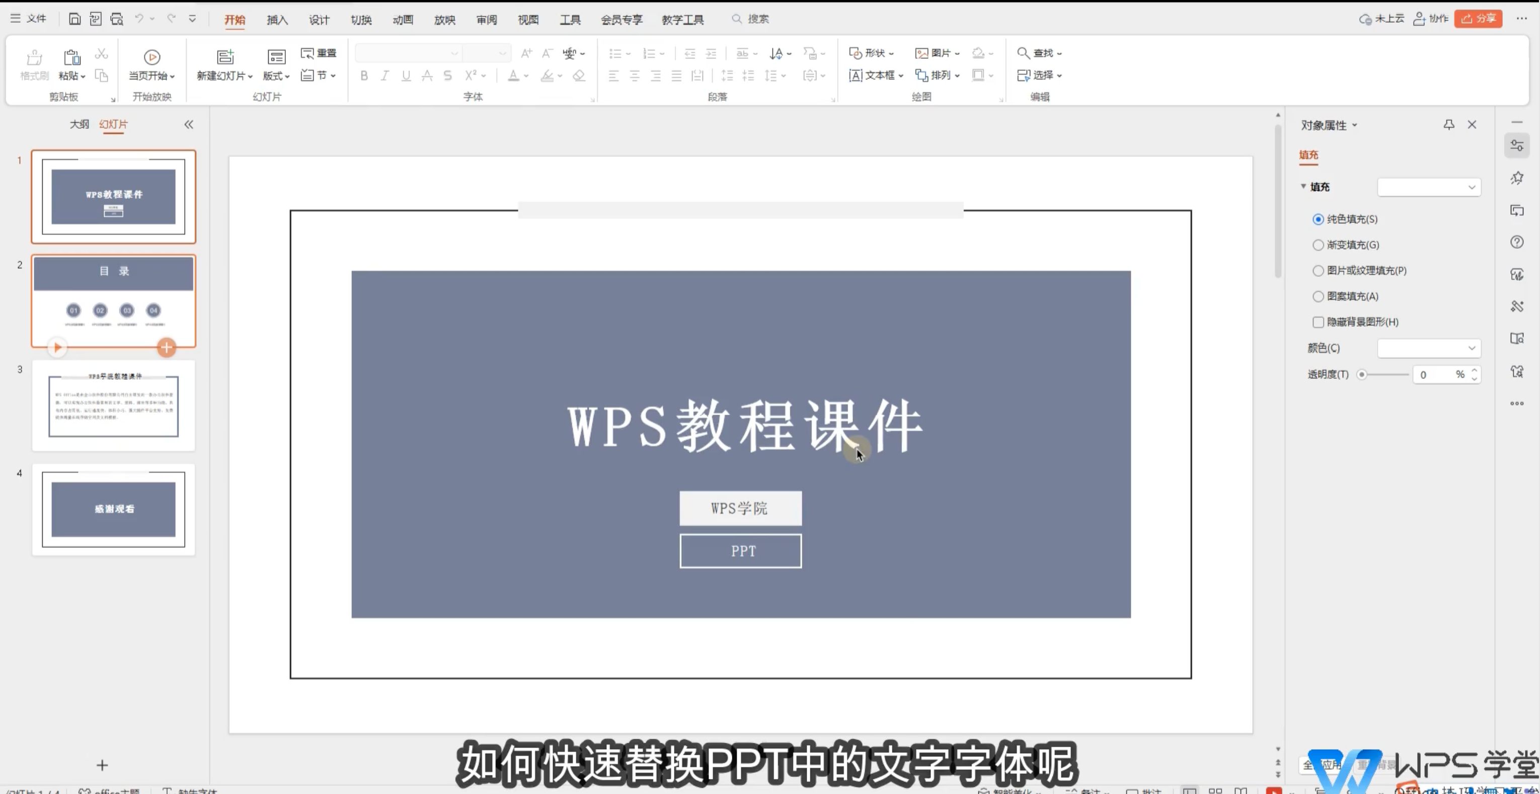
Task: Open the fill preset dropdown
Action: point(1429,187)
